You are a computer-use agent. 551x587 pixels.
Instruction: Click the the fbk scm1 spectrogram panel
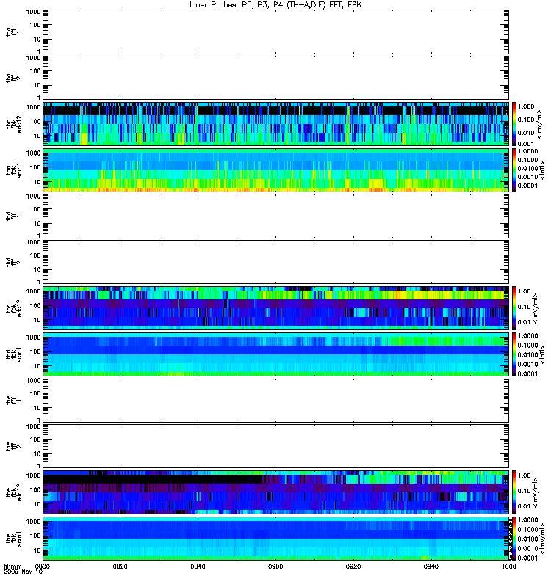coord(276,539)
